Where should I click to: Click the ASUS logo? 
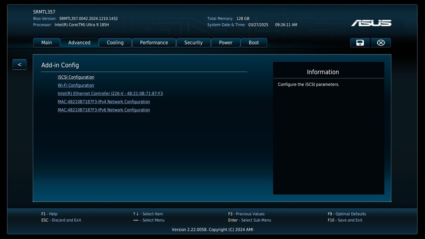tap(371, 23)
